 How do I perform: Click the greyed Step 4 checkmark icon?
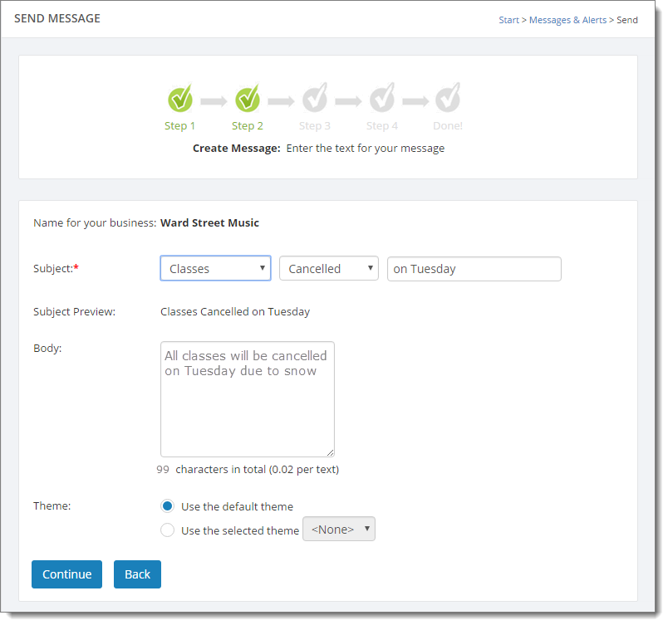coord(382,98)
